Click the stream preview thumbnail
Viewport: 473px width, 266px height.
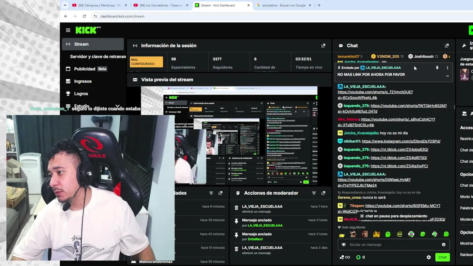point(229,135)
